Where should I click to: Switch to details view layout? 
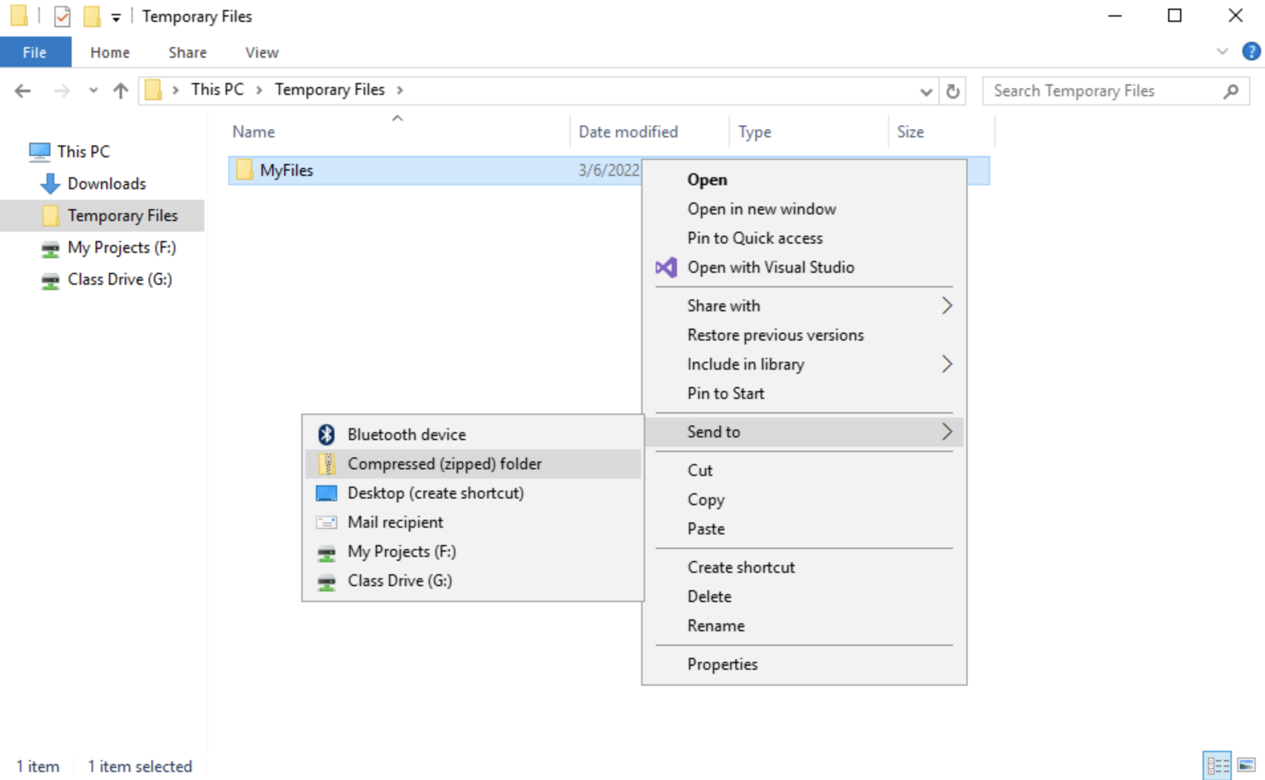pos(1217,765)
